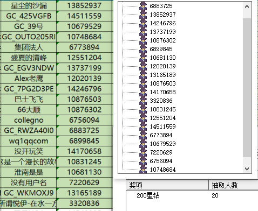This screenshot has height=211, width=258.
Task: Click user icon beside 12551204 in tree
Action: tap(143, 118)
